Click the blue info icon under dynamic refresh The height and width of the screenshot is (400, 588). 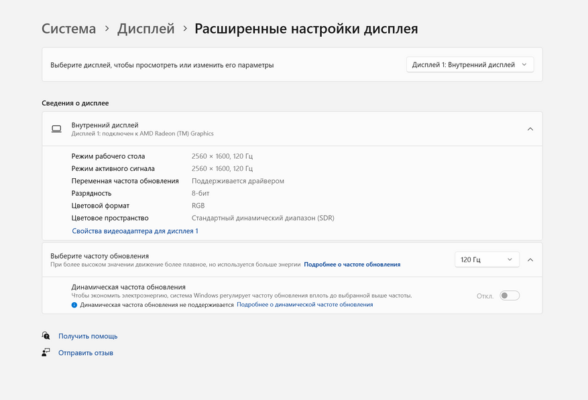click(x=74, y=305)
